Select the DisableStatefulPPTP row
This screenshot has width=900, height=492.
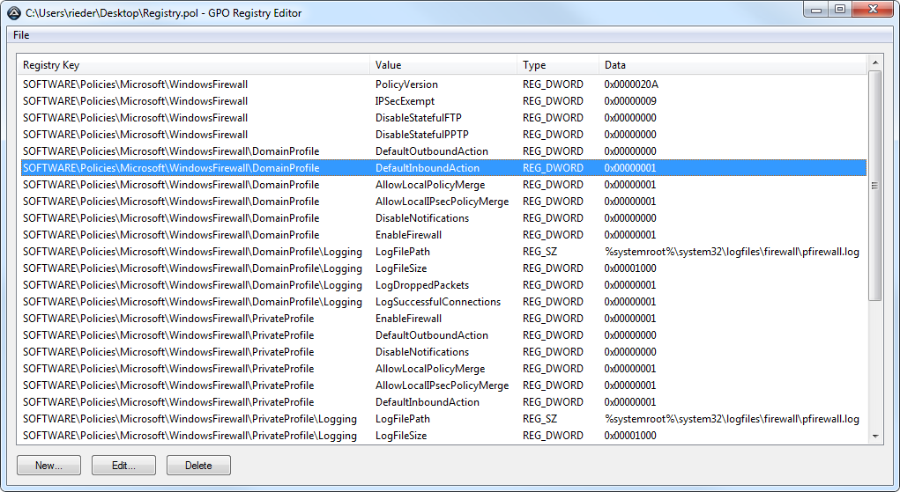(442, 134)
